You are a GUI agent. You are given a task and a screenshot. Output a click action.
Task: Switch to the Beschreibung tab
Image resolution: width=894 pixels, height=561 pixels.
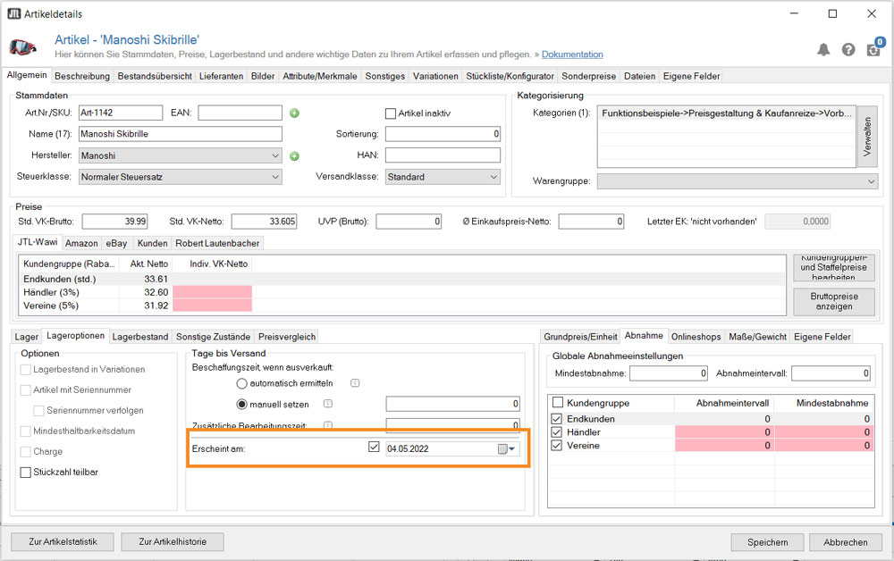click(x=82, y=76)
